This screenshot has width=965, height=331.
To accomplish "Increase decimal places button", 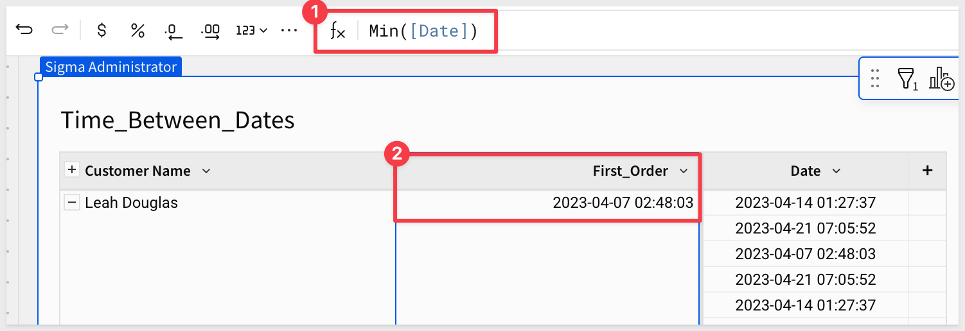I will coord(211,30).
